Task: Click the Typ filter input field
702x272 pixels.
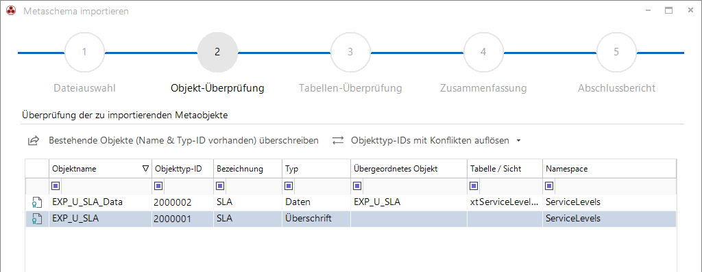Action: [x=322, y=186]
